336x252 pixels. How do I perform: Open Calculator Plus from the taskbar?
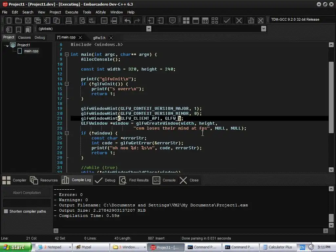[278, 247]
